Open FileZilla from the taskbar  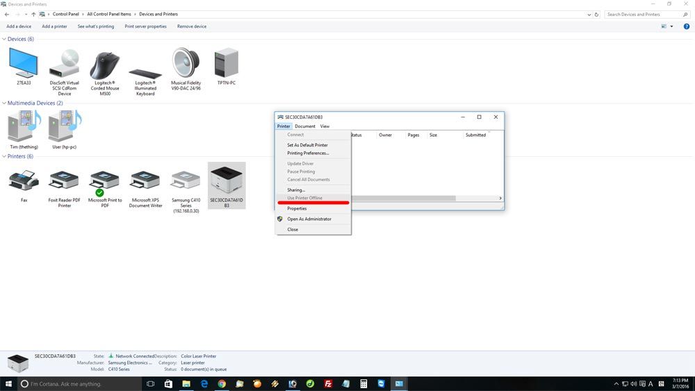pyautogui.click(x=328, y=384)
